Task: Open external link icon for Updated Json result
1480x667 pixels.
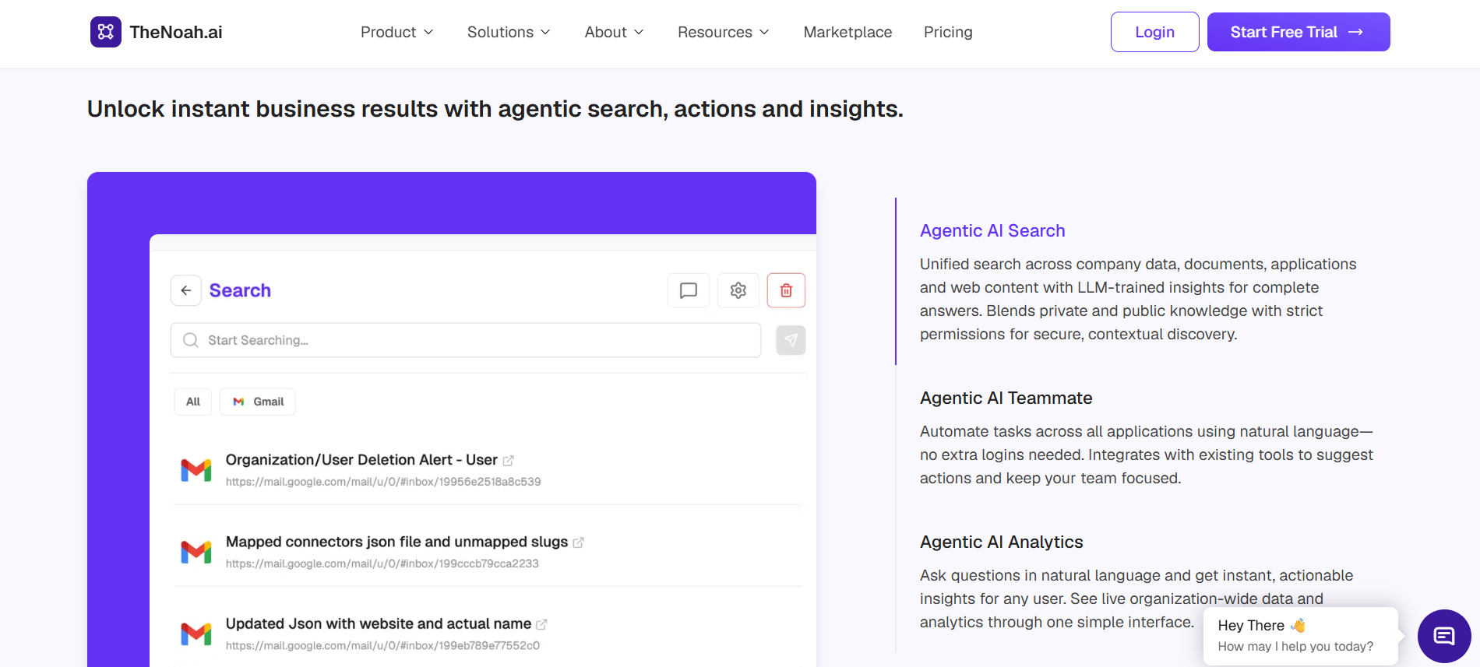Action: (x=542, y=624)
